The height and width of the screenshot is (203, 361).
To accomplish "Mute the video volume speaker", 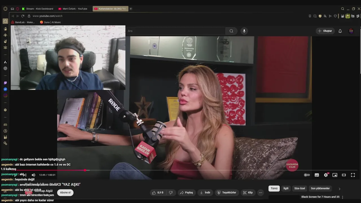I will tap(33, 175).
